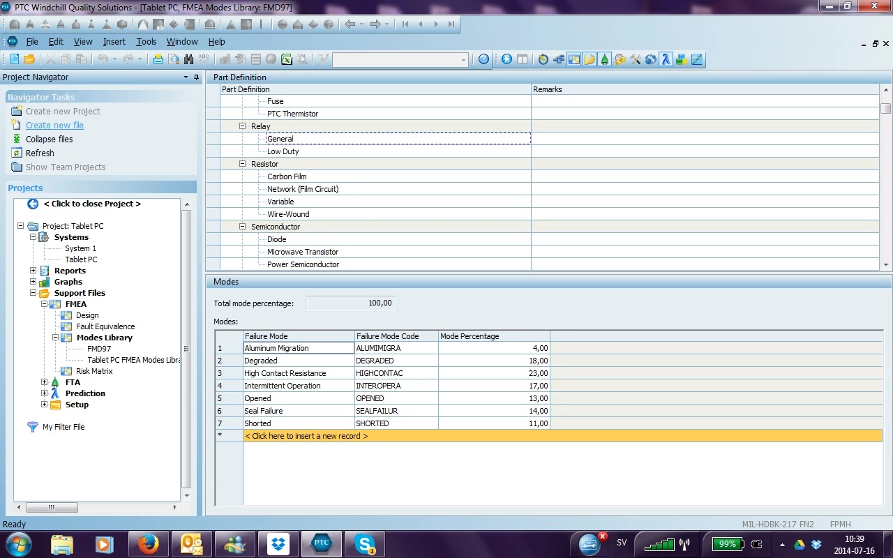The height and width of the screenshot is (558, 893).
Task: Click the Create new file link
Action: click(54, 126)
